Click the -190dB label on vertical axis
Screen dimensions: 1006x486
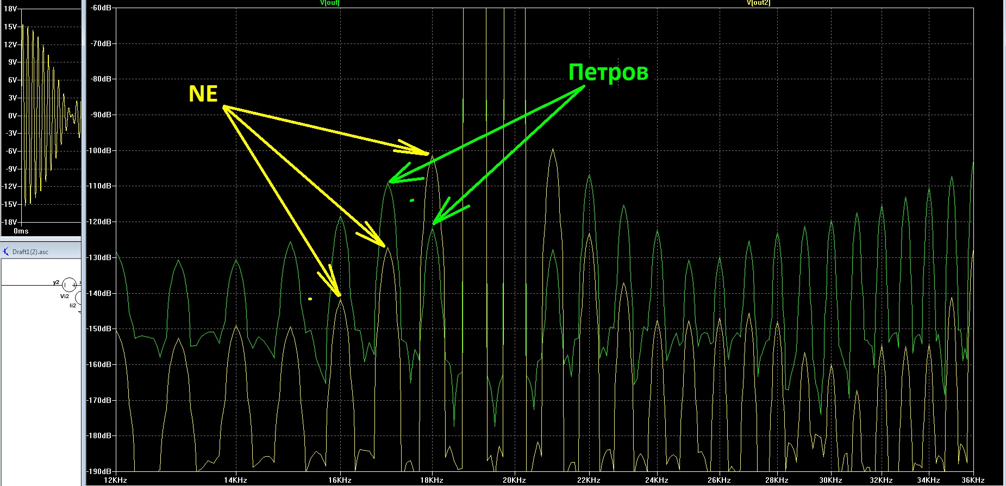pyautogui.click(x=99, y=471)
